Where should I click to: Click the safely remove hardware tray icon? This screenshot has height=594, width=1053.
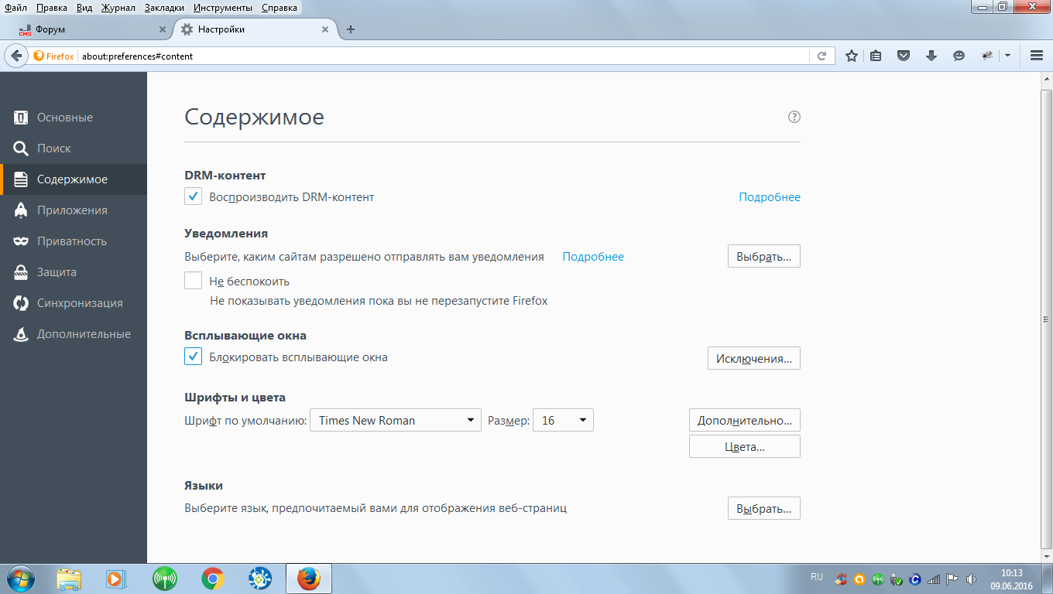point(896,579)
